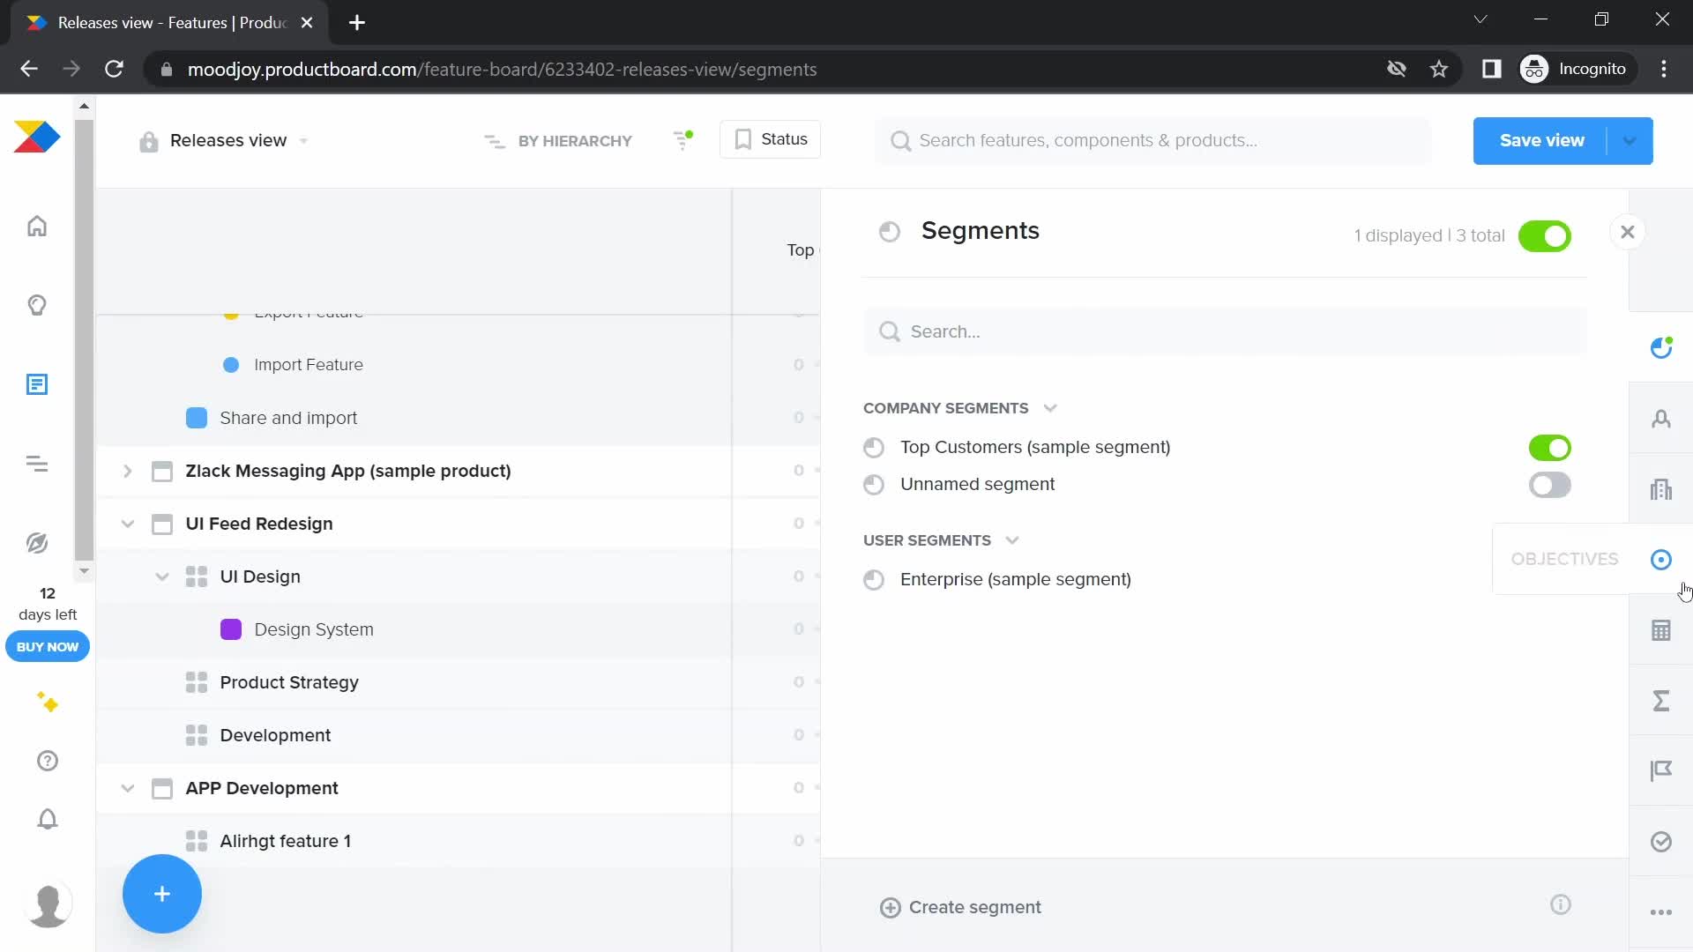Image resolution: width=1693 pixels, height=952 pixels.
Task: Open the Insights lightbulb icon
Action: [37, 305]
